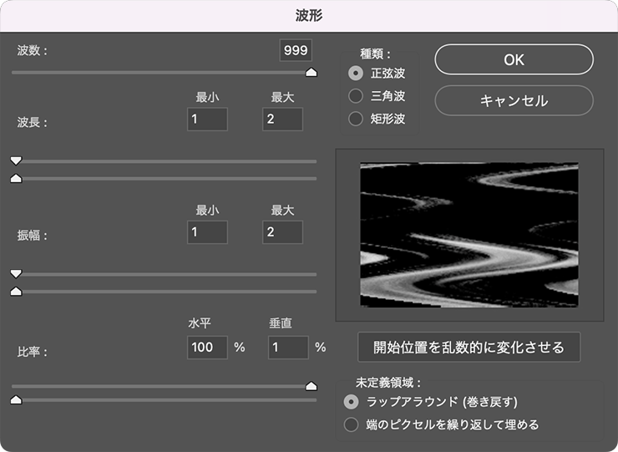Randomize start position with 開始位置を乱数的に変化させる
This screenshot has width=618, height=452.
click(469, 347)
